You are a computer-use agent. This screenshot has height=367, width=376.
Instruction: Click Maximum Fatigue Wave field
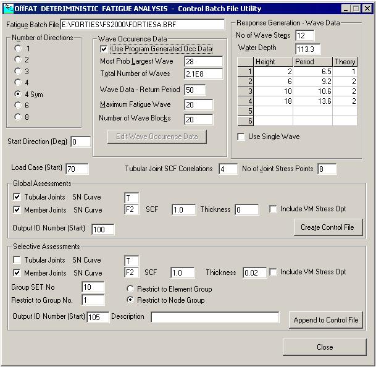[x=199, y=105]
